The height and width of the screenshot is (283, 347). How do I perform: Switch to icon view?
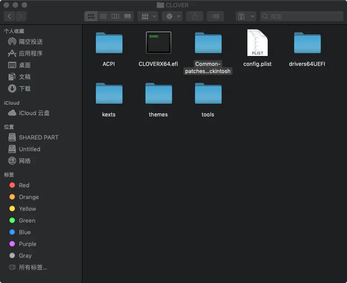[x=91, y=16]
